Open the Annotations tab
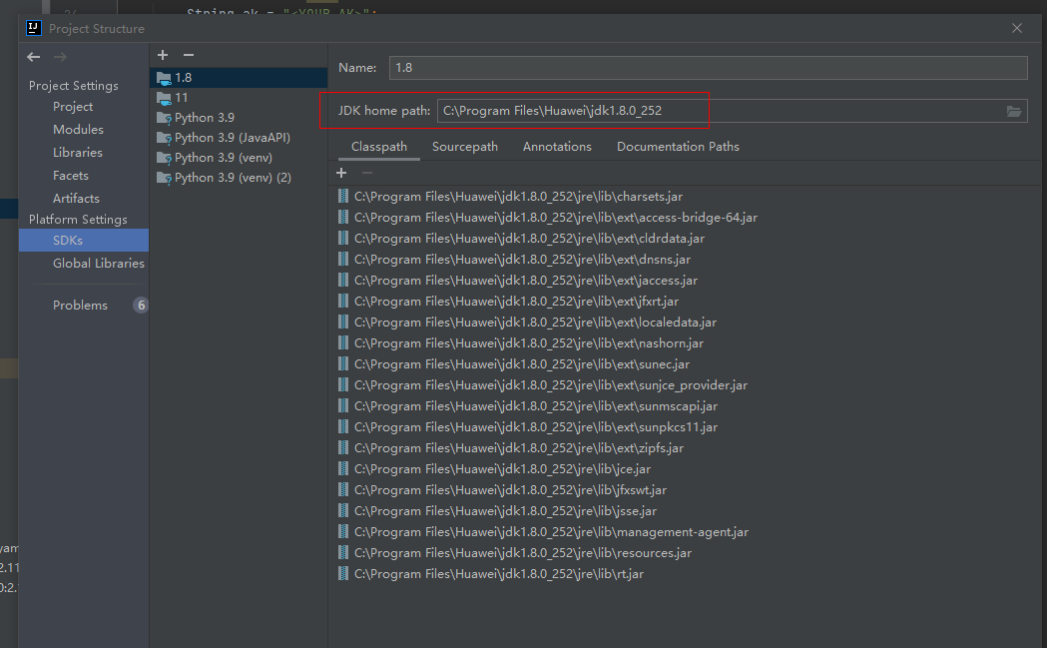 coord(557,147)
